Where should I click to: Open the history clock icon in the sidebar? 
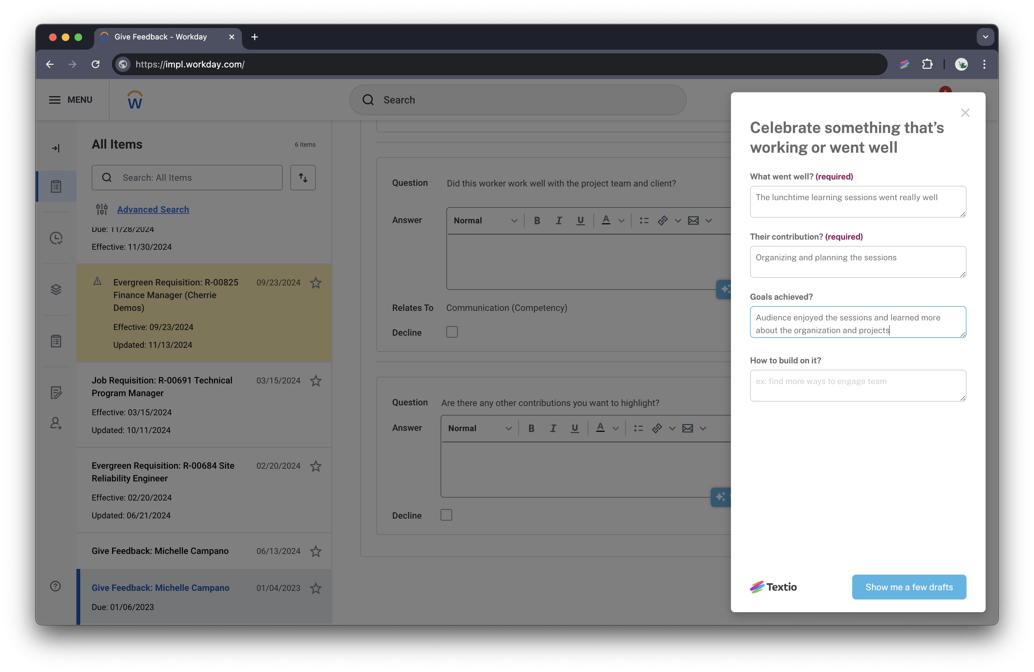[56, 238]
